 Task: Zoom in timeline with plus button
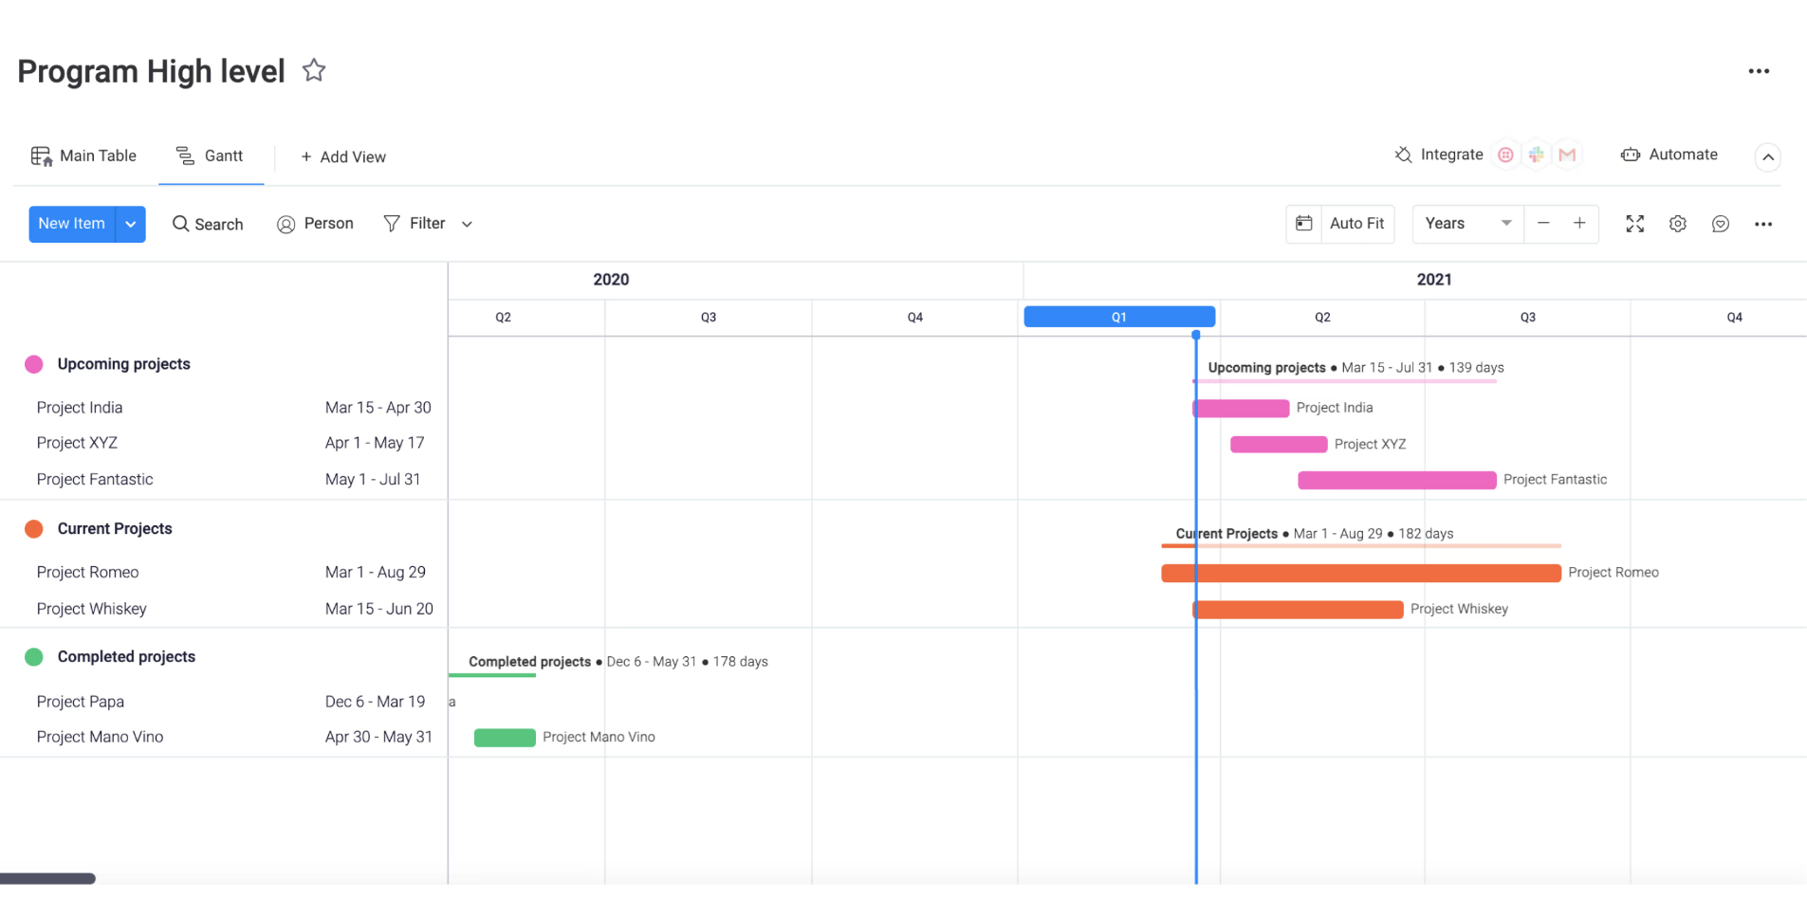(1579, 224)
